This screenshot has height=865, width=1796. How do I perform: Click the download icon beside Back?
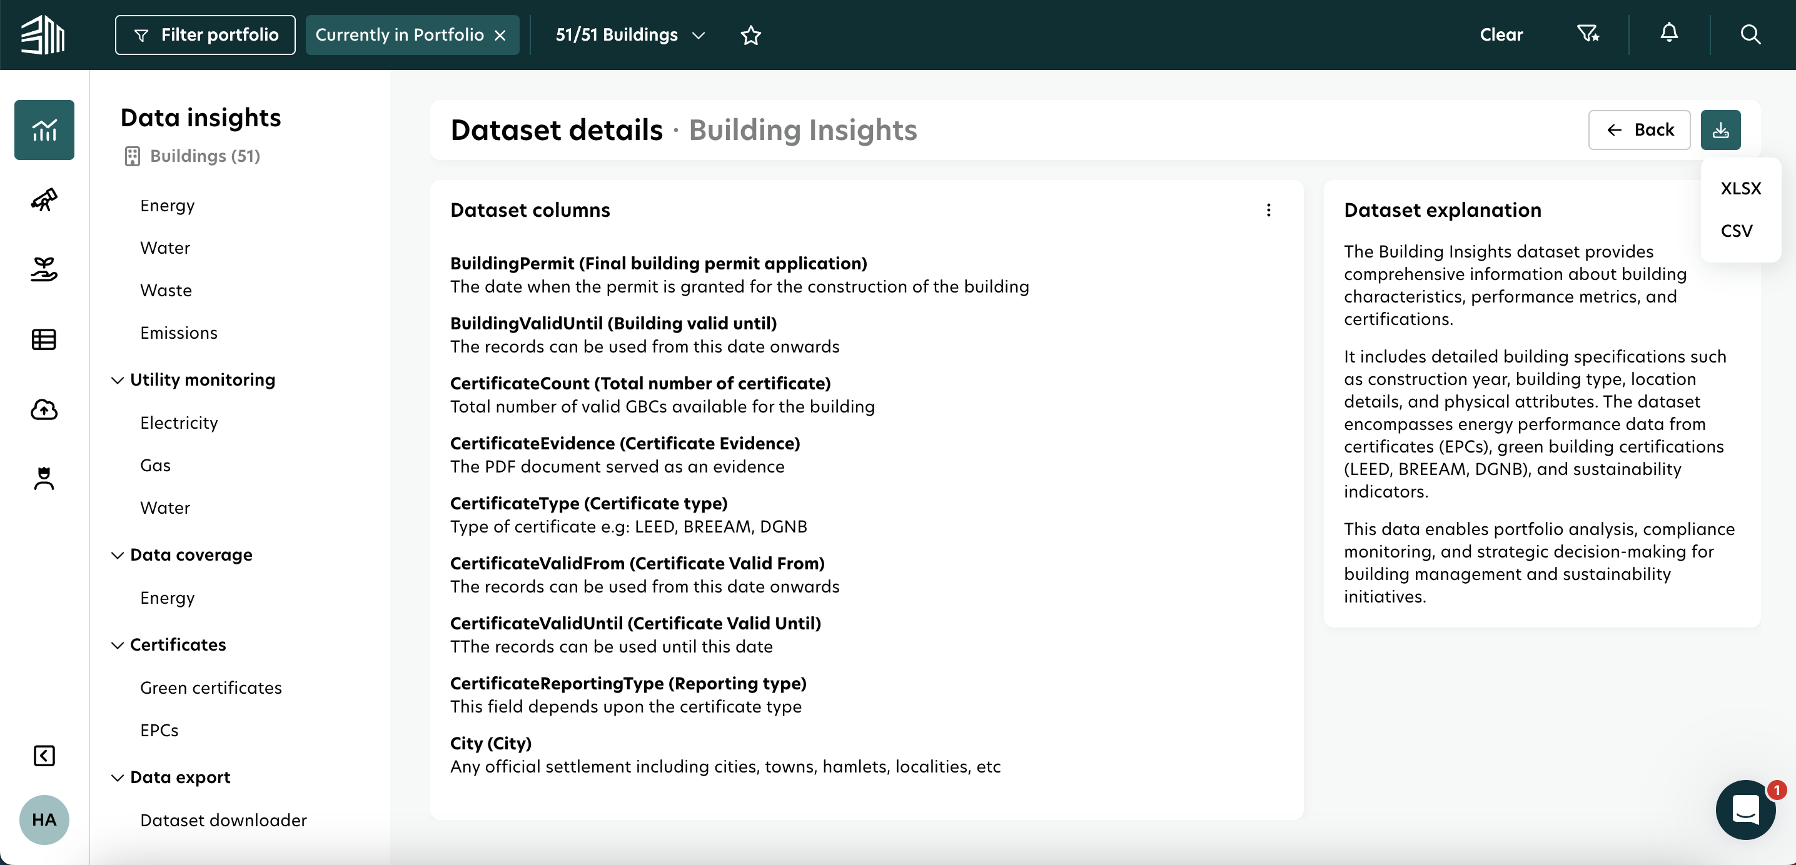(1721, 129)
